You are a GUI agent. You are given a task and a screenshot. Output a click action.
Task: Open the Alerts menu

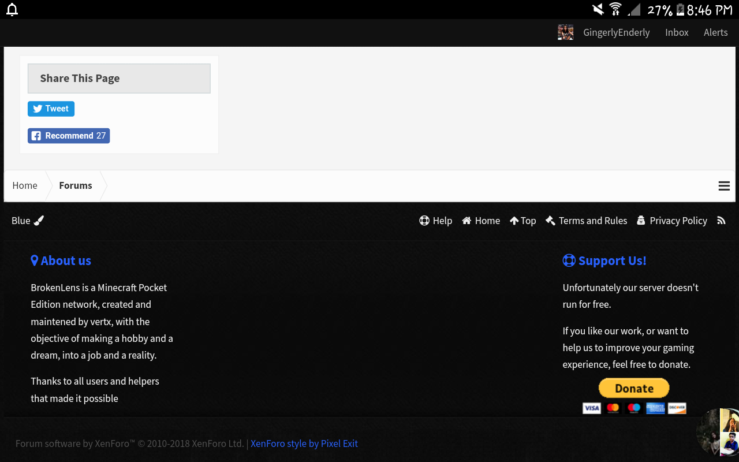click(x=715, y=32)
